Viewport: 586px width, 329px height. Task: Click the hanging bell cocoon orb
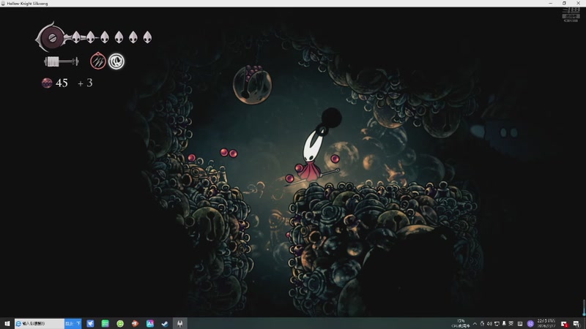252,84
